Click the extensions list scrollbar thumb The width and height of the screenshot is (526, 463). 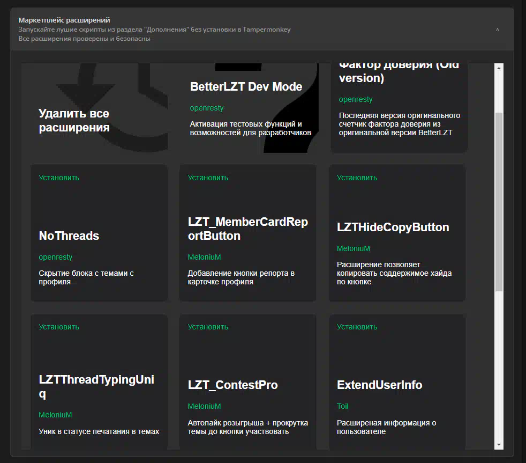[499, 201]
